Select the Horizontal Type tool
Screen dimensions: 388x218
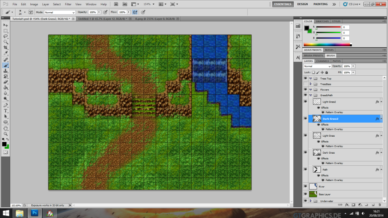pos(5,111)
